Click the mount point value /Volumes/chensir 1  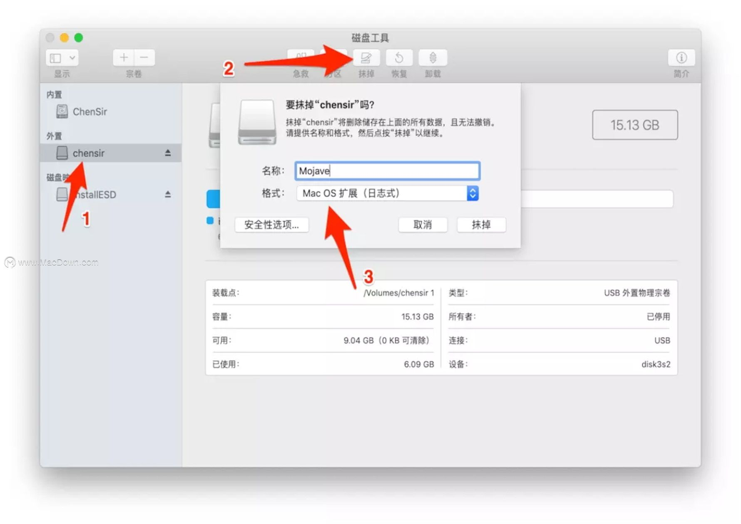click(398, 293)
